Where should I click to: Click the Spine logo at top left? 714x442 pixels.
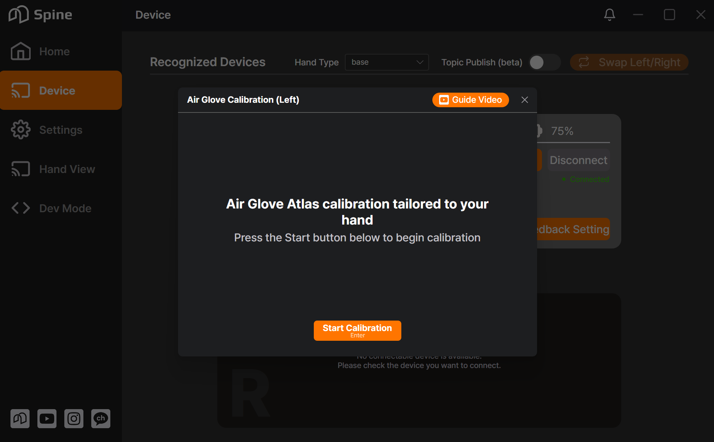40,15
